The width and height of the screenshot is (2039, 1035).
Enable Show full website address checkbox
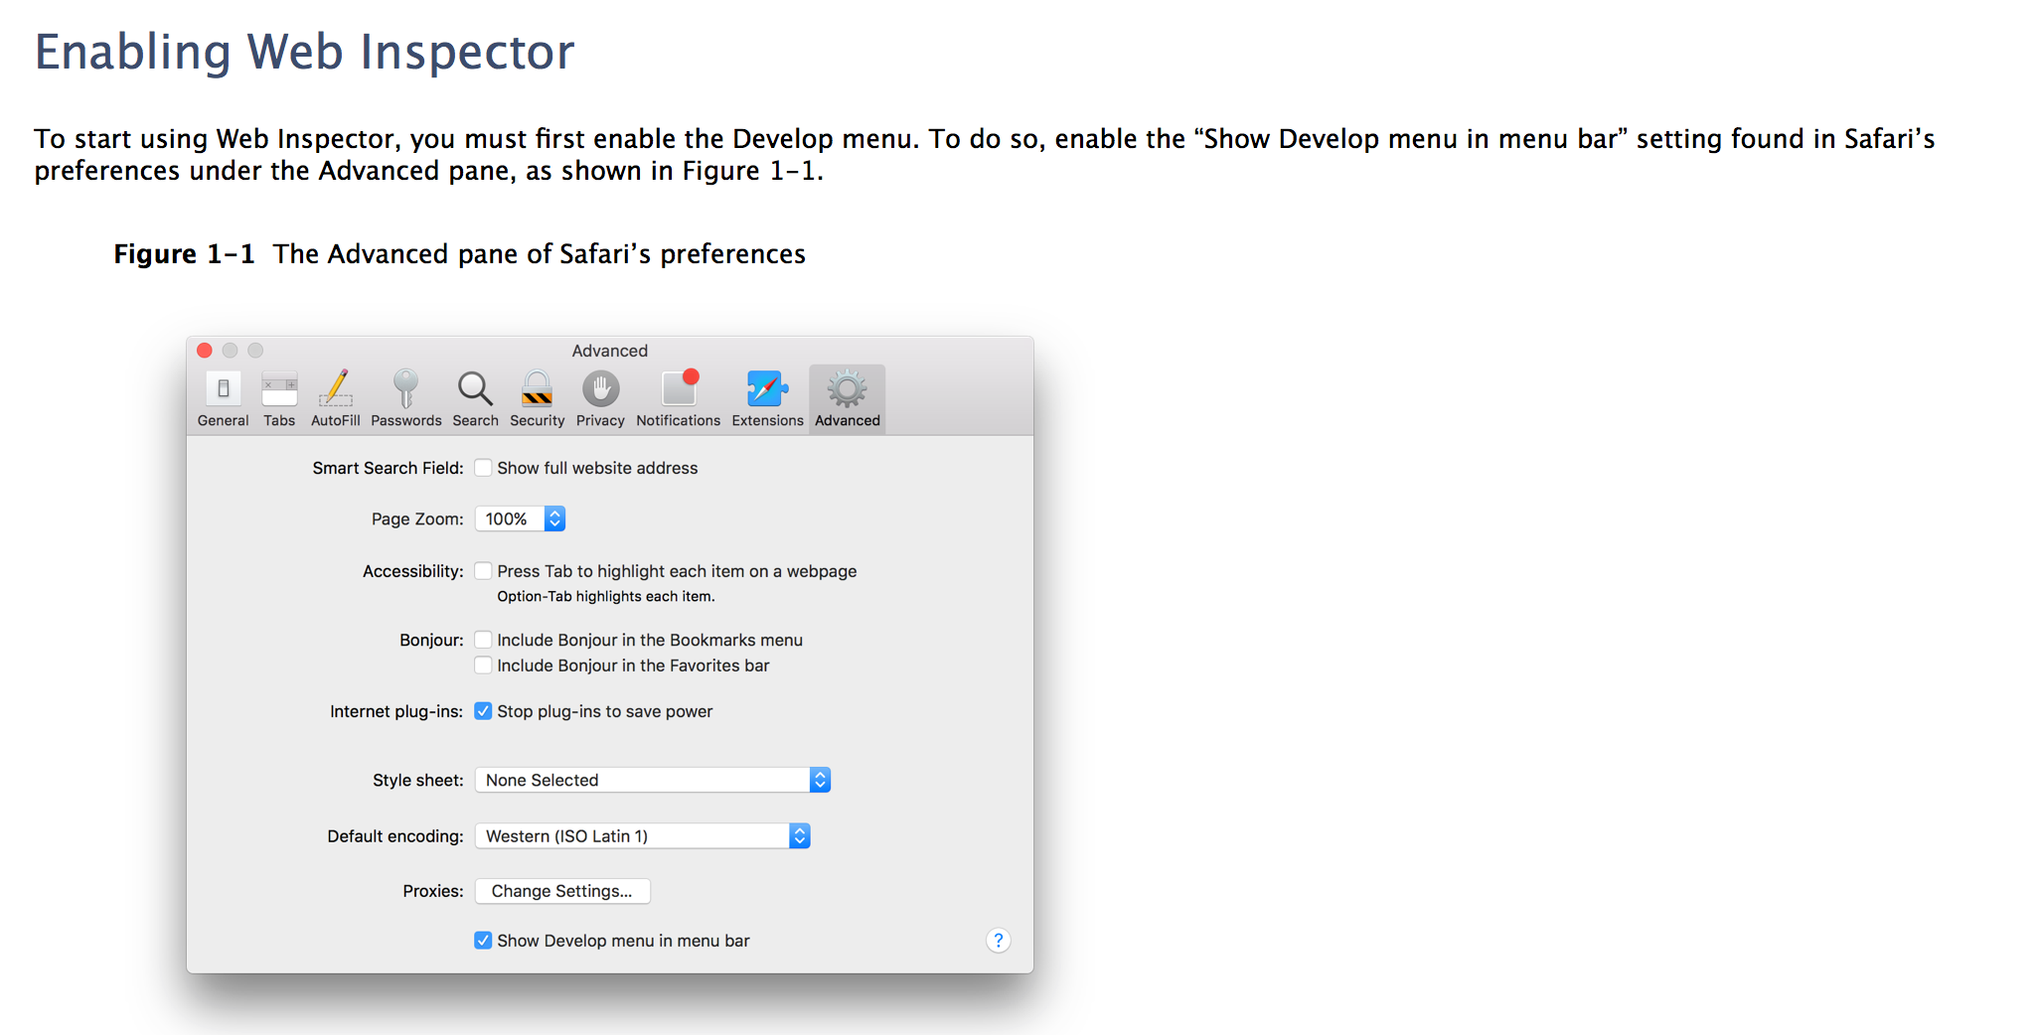pyautogui.click(x=483, y=468)
